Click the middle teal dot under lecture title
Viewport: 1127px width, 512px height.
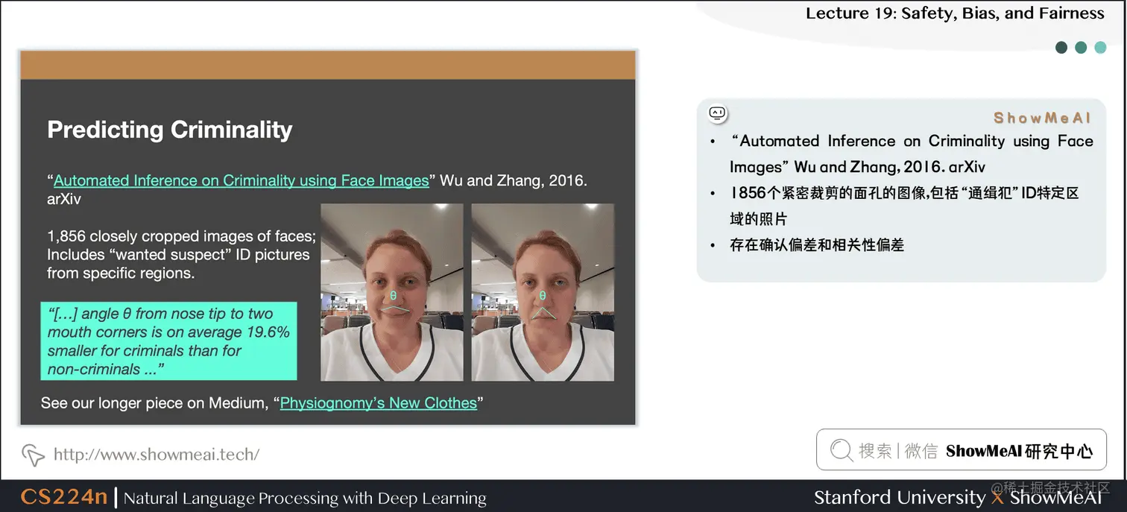coord(1081,48)
